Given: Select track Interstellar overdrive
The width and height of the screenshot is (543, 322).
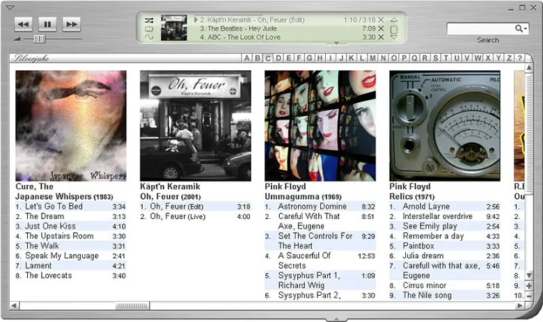Looking at the screenshot, I should tap(445, 216).
